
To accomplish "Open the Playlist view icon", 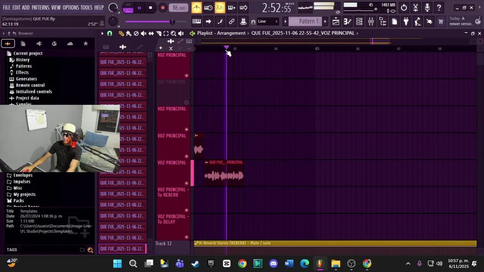I will coord(336,22).
